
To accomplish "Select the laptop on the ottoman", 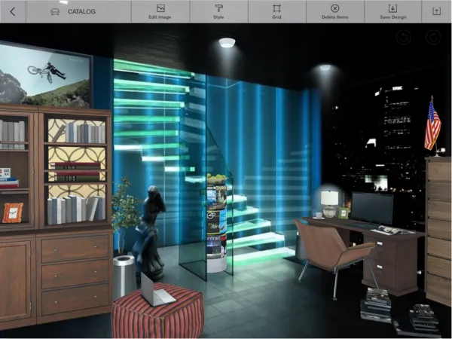I will 157,289.
